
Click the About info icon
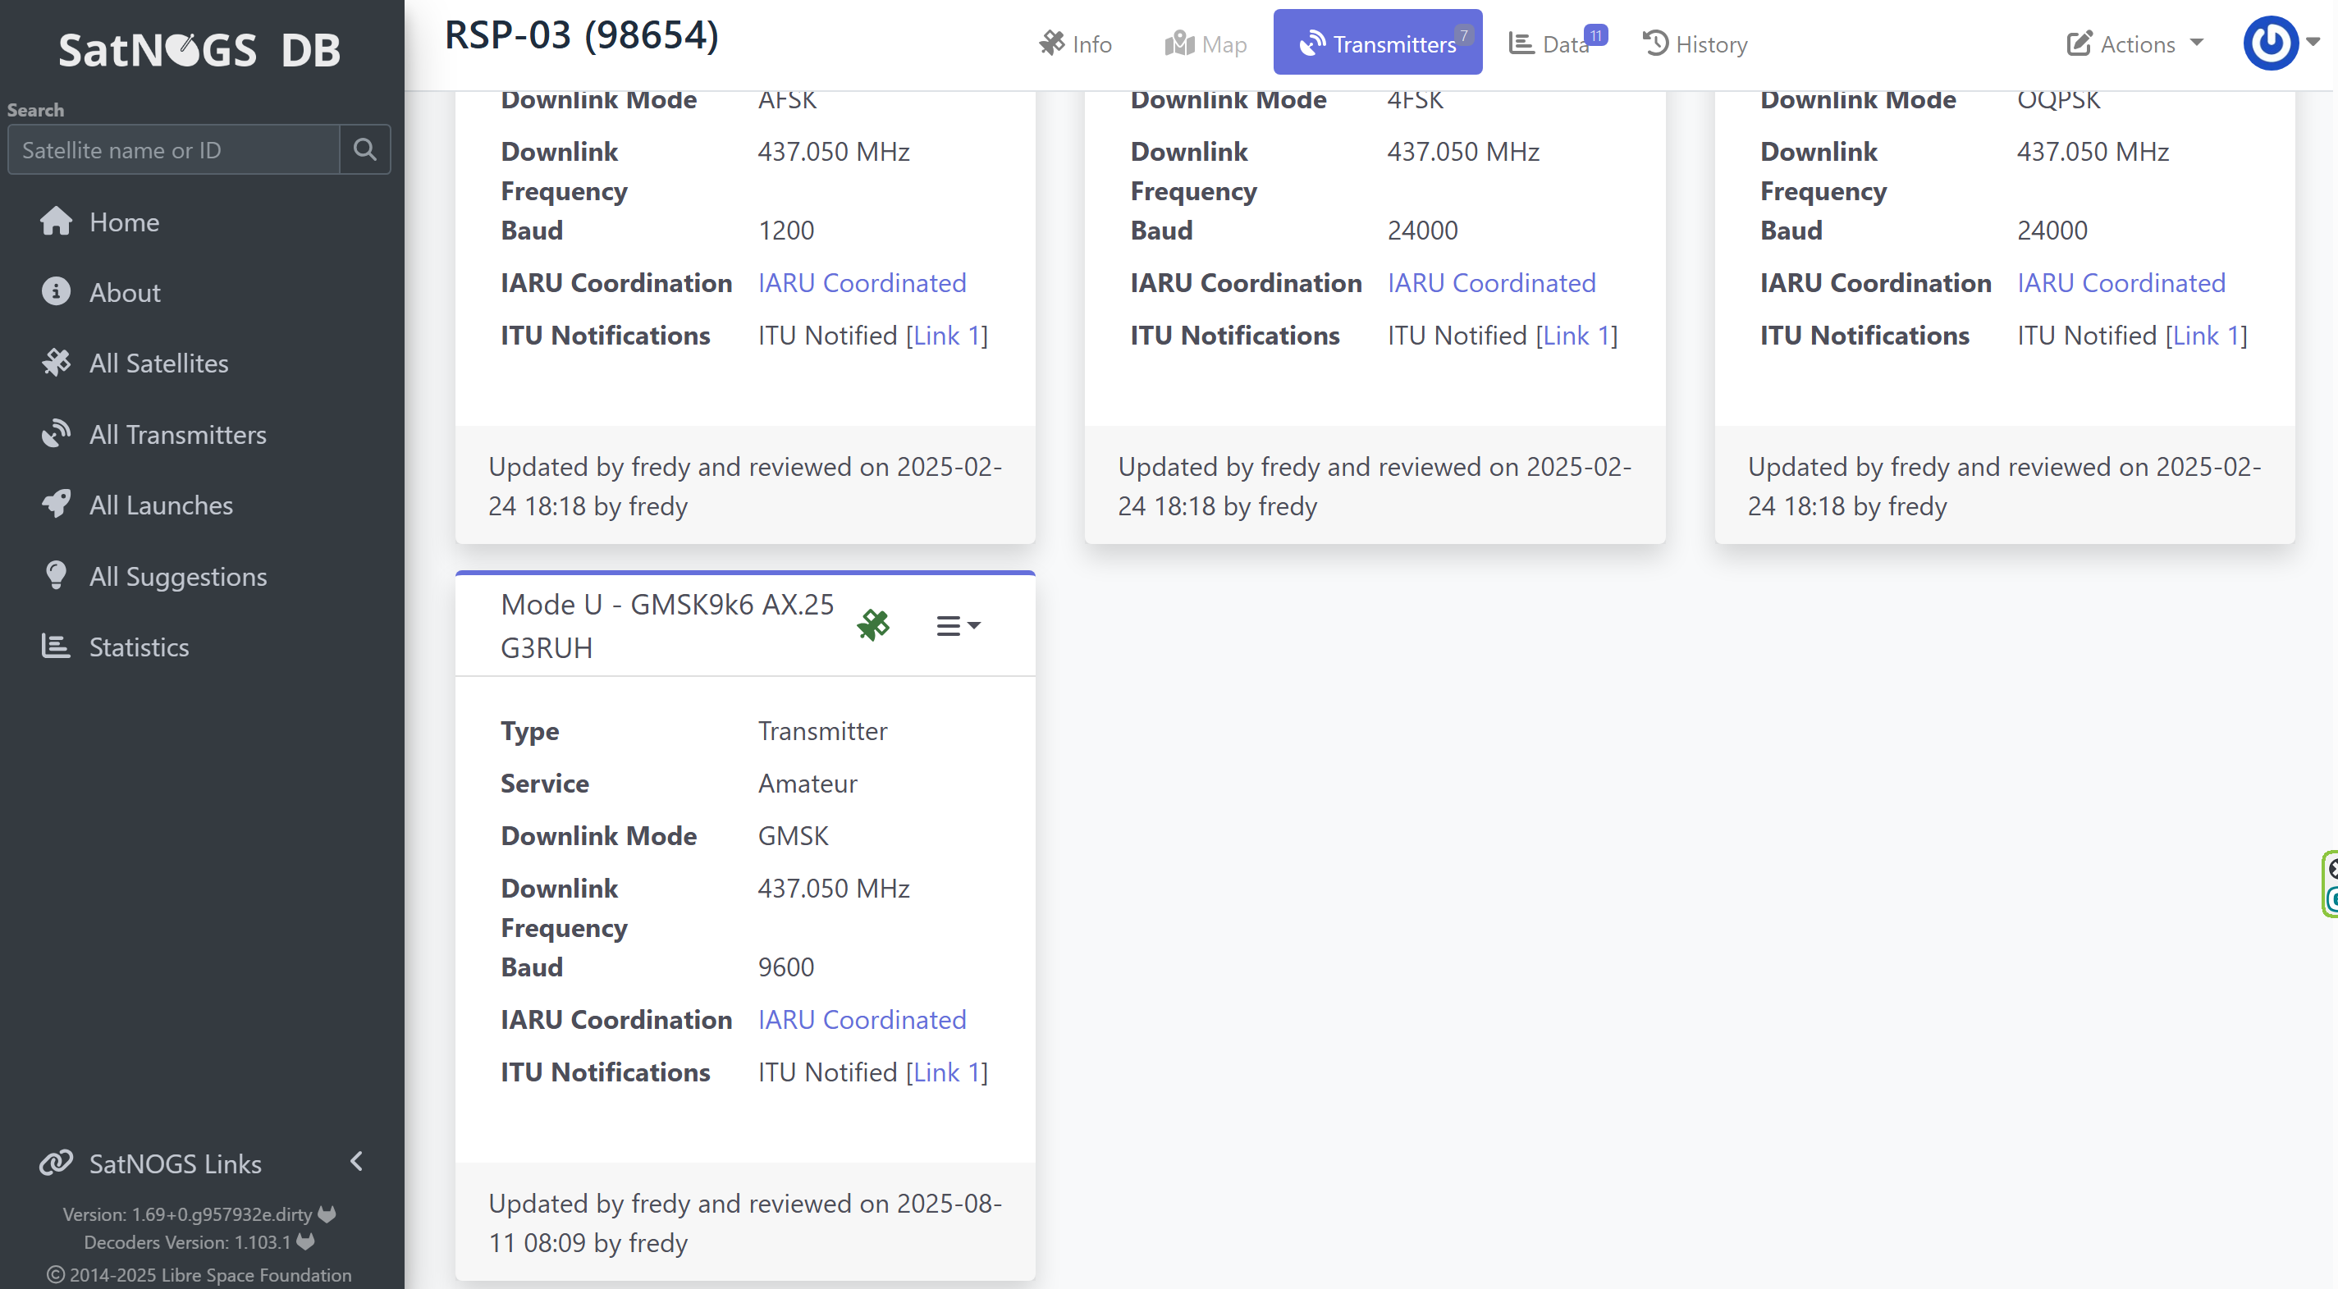click(x=55, y=292)
